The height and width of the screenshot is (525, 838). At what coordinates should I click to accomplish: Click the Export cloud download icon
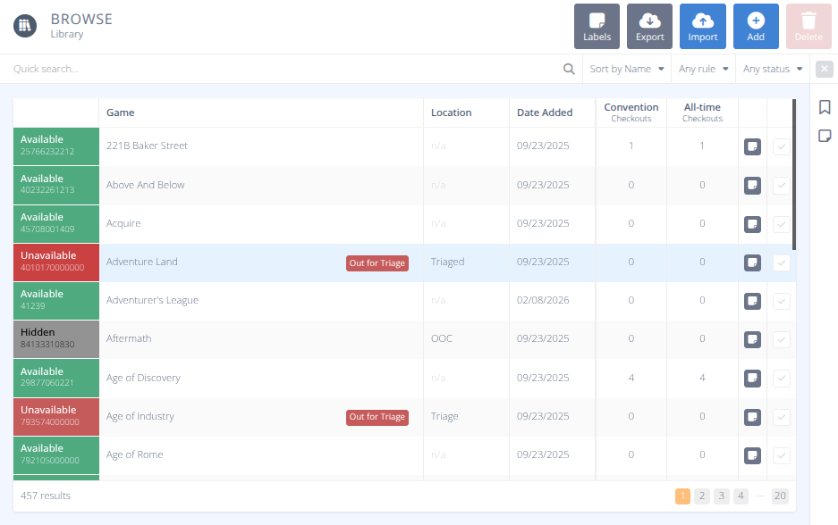coord(649,21)
